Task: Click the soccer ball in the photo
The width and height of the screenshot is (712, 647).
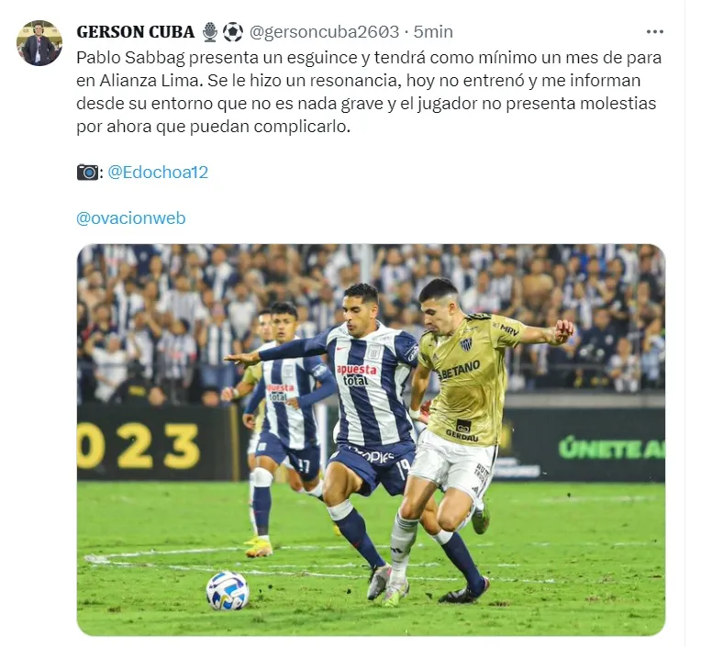Action: [x=228, y=590]
